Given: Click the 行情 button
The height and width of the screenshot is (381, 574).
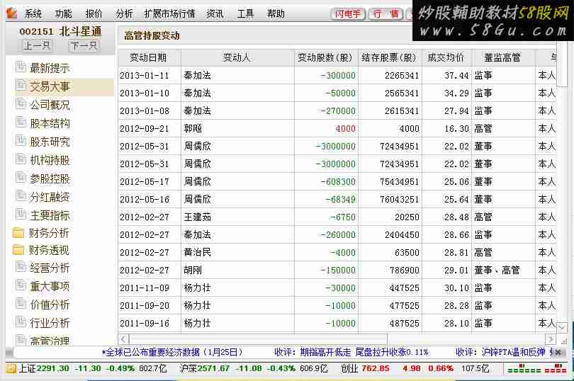Looking at the screenshot, I should 386,14.
